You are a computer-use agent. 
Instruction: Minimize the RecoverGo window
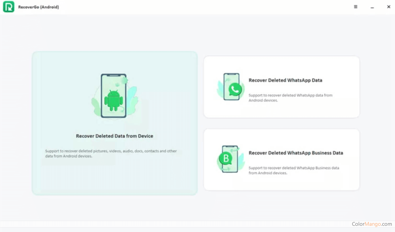click(372, 7)
